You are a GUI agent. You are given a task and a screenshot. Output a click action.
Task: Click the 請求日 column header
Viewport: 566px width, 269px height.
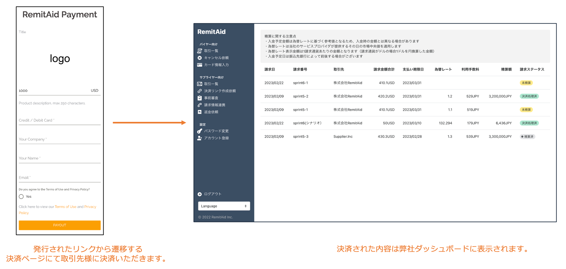click(270, 69)
